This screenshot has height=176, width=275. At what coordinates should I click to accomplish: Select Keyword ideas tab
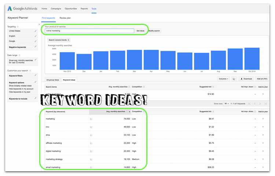pyautogui.click(x=69, y=80)
